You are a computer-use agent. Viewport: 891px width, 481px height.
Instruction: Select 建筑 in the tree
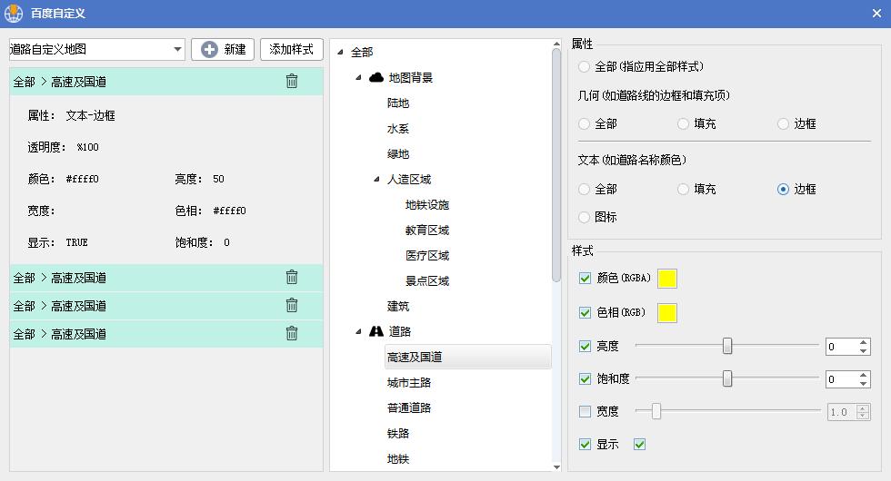(x=398, y=307)
